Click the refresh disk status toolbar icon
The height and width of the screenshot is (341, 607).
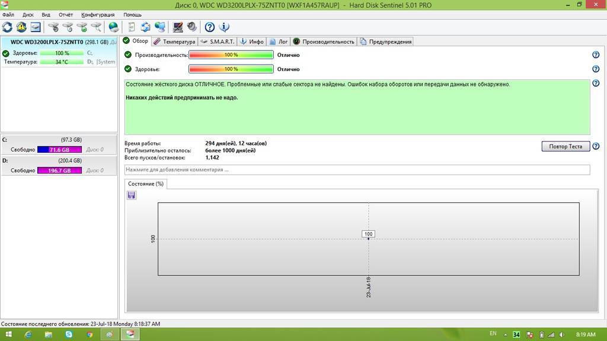pyautogui.click(x=7, y=27)
